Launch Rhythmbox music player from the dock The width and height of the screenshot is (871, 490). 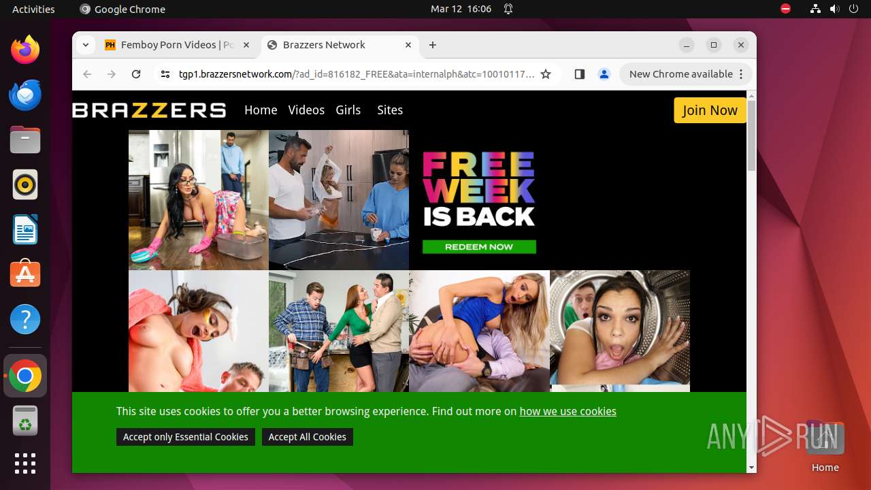25,184
